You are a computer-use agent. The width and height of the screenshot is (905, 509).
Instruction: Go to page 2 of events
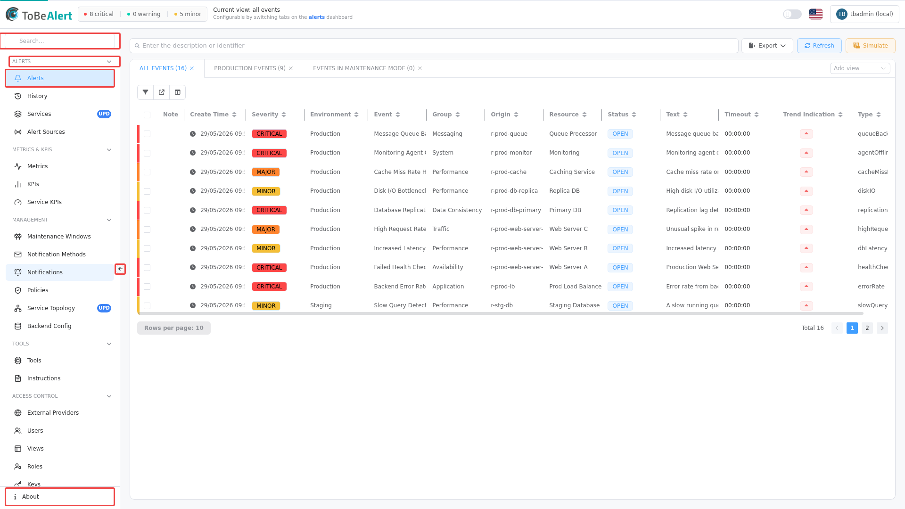pyautogui.click(x=867, y=328)
